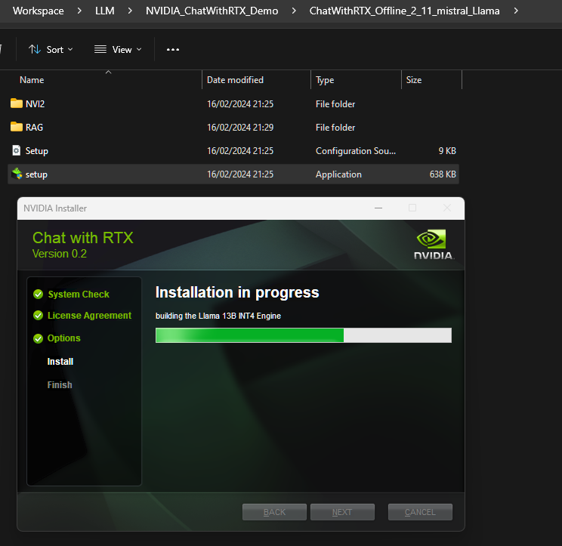Go to Workspace breadcrumb folder
The image size is (562, 546).
pos(39,11)
